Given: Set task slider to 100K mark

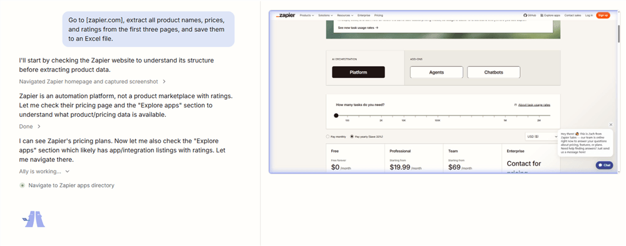Looking at the screenshot, I should tap(438, 116).
